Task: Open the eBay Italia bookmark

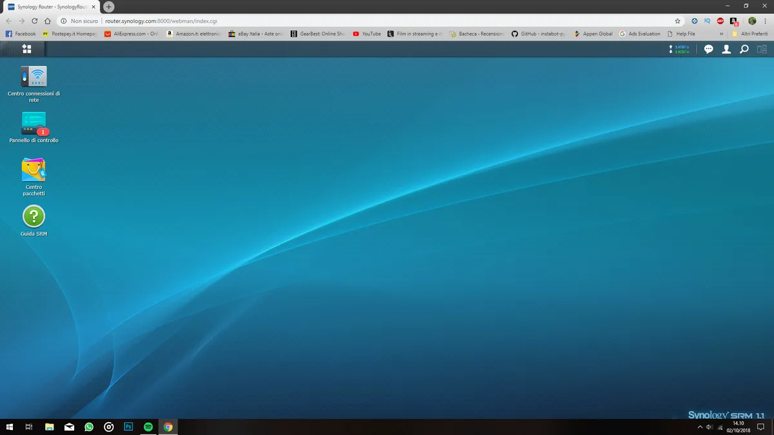Action: pyautogui.click(x=256, y=34)
